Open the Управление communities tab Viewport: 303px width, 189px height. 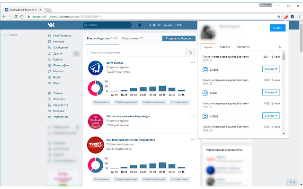point(132,38)
